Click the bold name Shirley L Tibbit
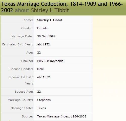The height and width of the screenshot is (121, 126). (50, 20)
